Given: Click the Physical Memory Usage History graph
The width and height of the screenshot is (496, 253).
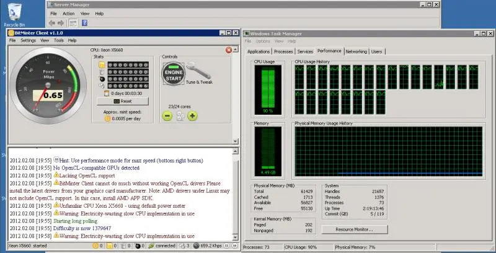Looking at the screenshot, I should tap(389, 151).
